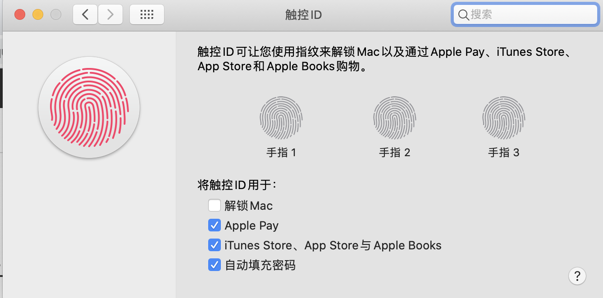Show all preferences with the grid button
Image resolution: width=603 pixels, height=298 pixels.
click(147, 14)
